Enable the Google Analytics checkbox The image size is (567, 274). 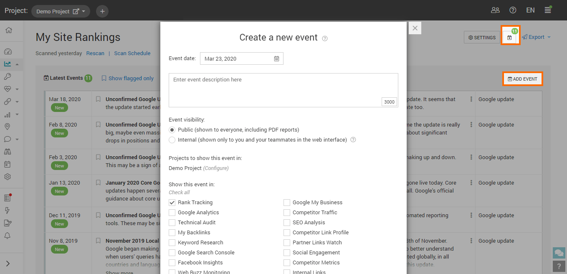172,213
